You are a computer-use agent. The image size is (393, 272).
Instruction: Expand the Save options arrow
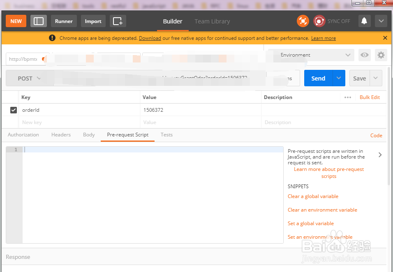pos(376,78)
